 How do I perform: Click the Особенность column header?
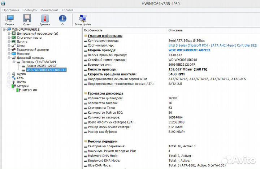pos(93,30)
